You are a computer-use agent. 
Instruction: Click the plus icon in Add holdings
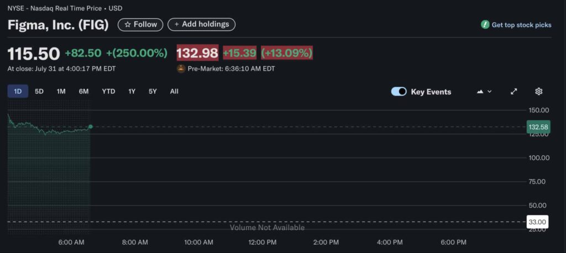(176, 24)
